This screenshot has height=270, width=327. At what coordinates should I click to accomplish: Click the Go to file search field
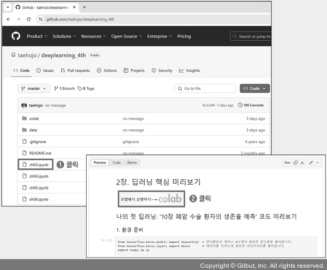pyautogui.click(x=204, y=89)
